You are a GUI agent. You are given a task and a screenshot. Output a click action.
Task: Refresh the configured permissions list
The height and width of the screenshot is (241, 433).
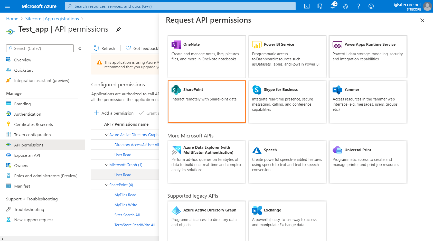click(x=104, y=48)
